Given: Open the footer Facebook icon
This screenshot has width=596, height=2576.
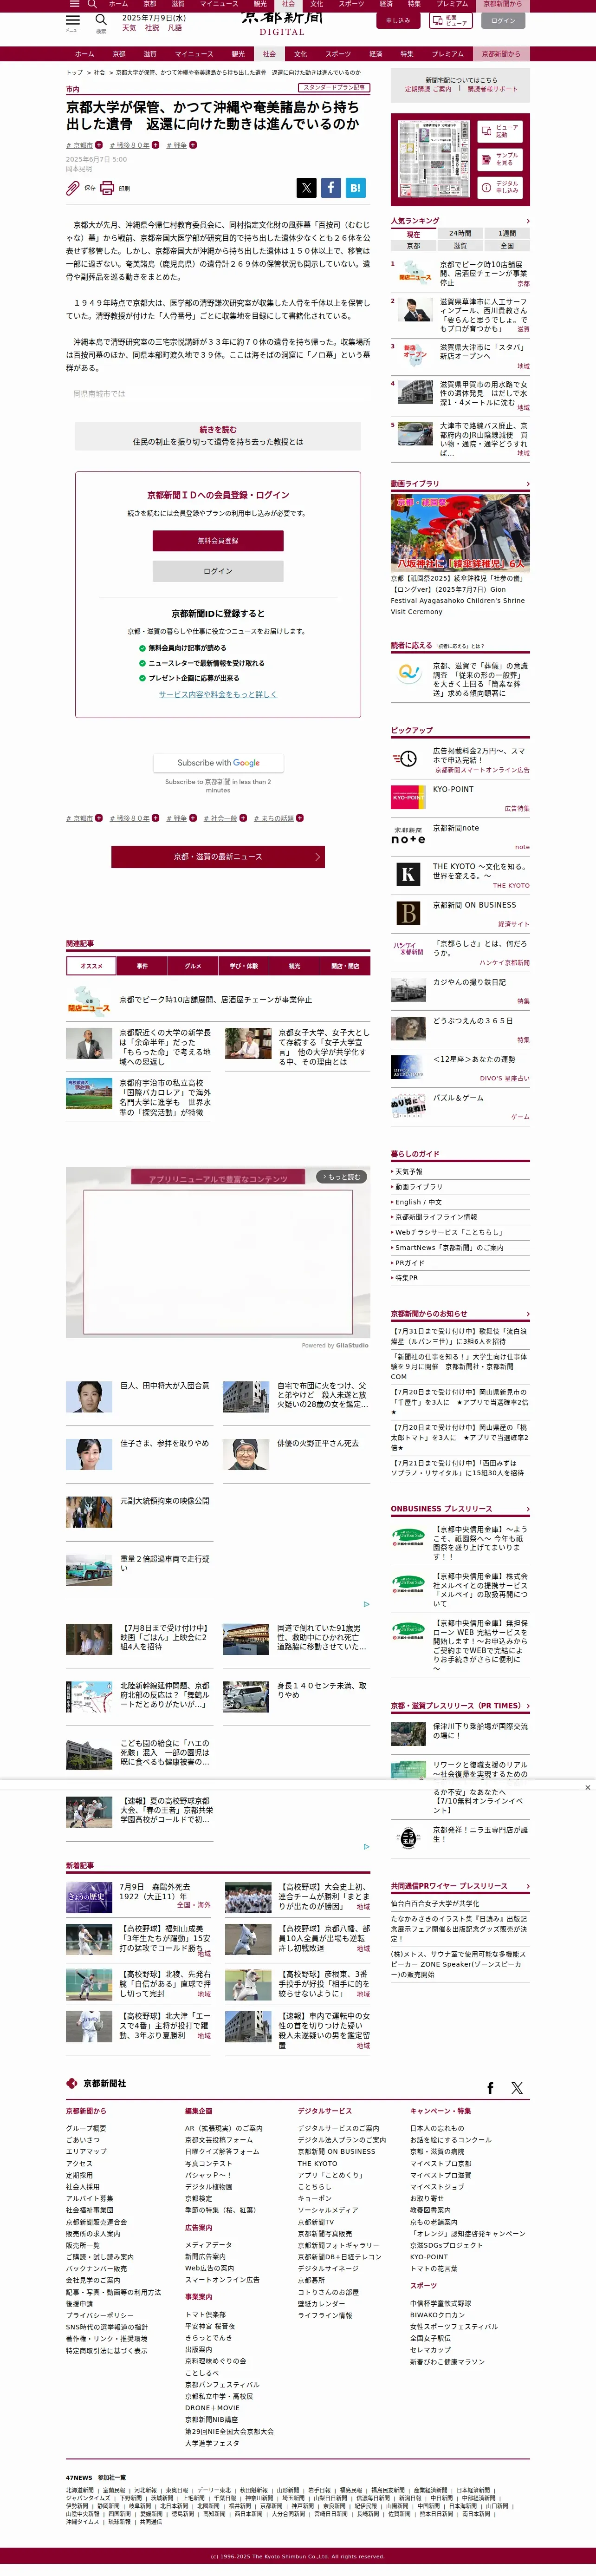Looking at the screenshot, I should (x=490, y=2088).
